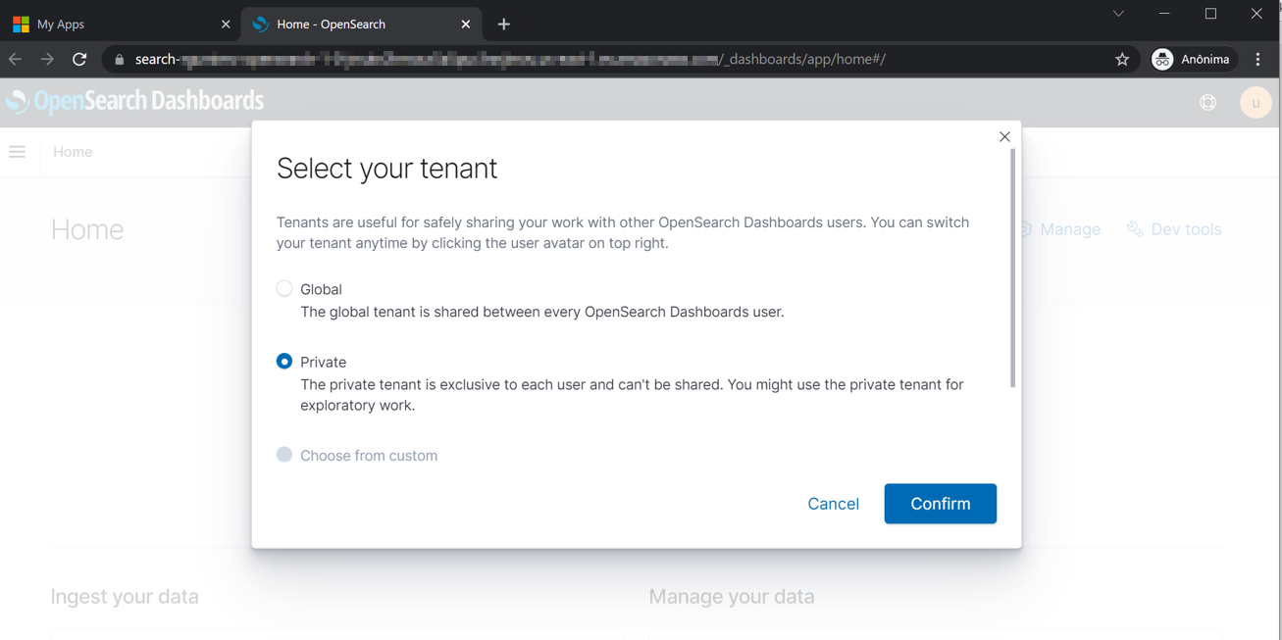Open the user avatar menu
1282x640 pixels.
[1256, 103]
